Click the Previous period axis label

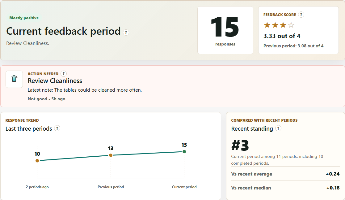click(x=111, y=187)
